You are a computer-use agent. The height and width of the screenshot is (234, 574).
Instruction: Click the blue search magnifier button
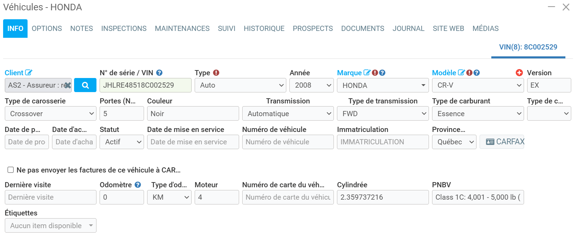coord(85,85)
